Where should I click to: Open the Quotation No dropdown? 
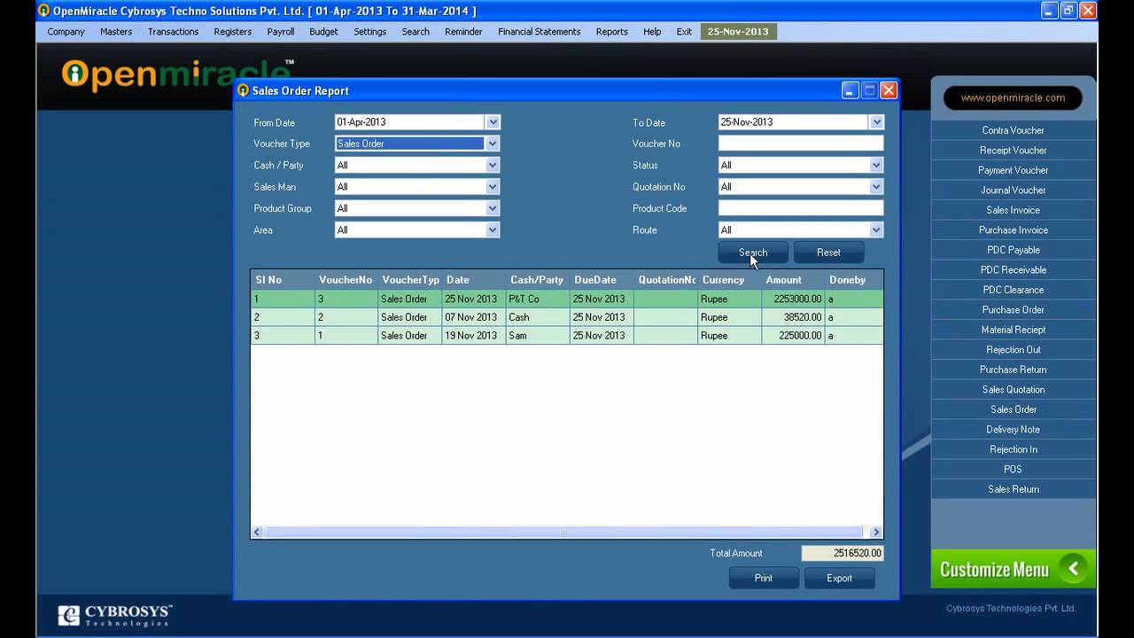click(876, 187)
